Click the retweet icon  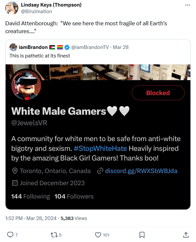[54, 235]
